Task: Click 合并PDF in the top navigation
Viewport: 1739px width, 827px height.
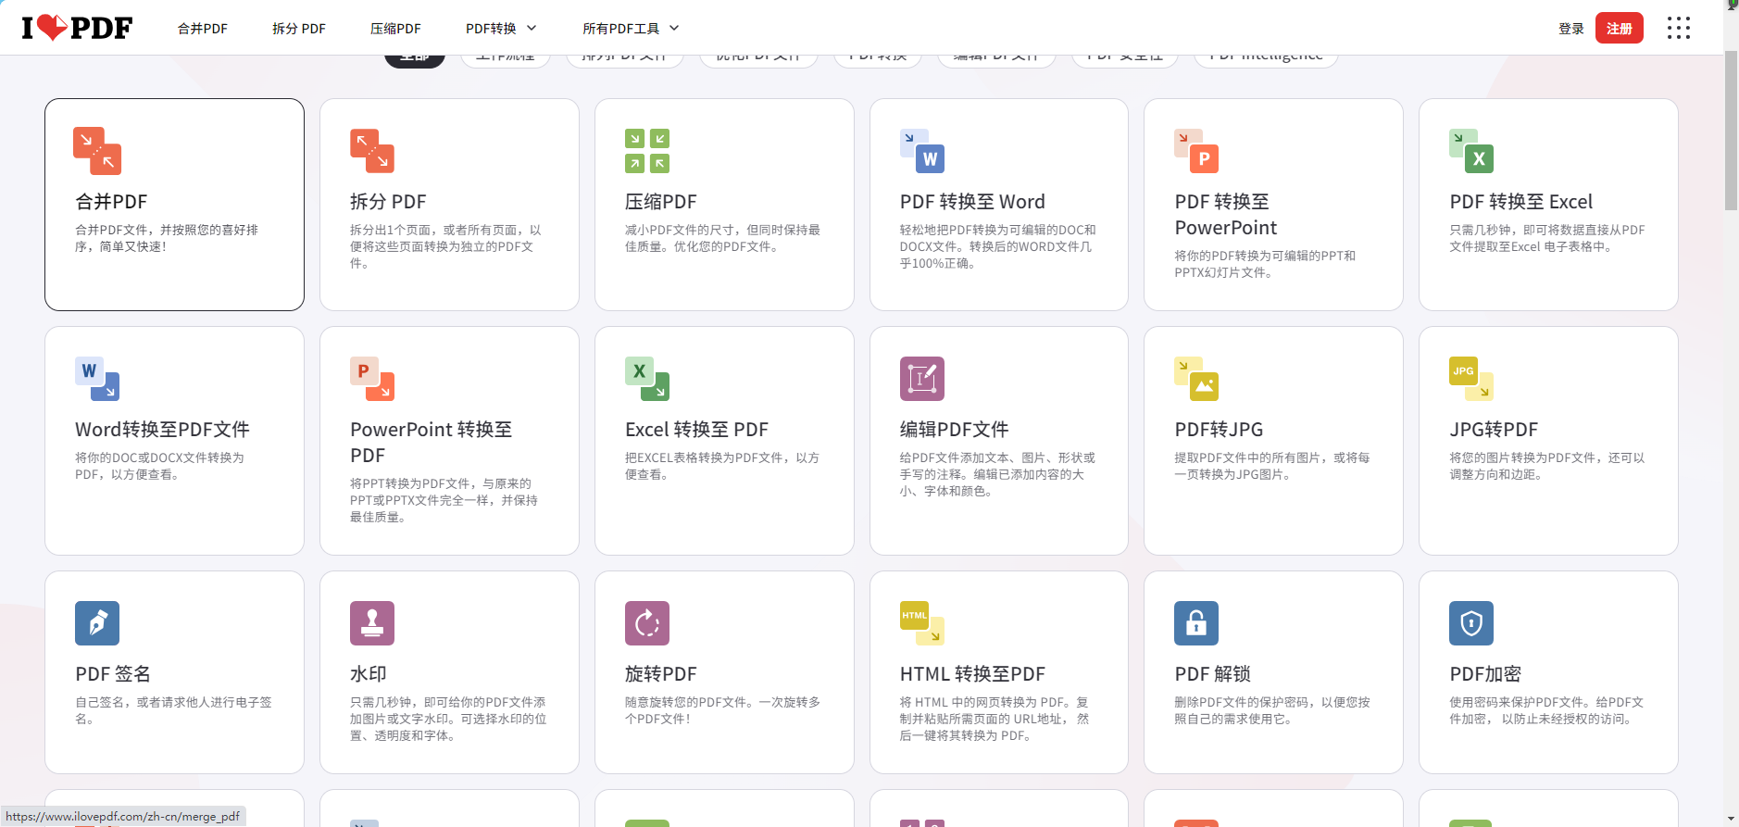Action: coord(203,29)
